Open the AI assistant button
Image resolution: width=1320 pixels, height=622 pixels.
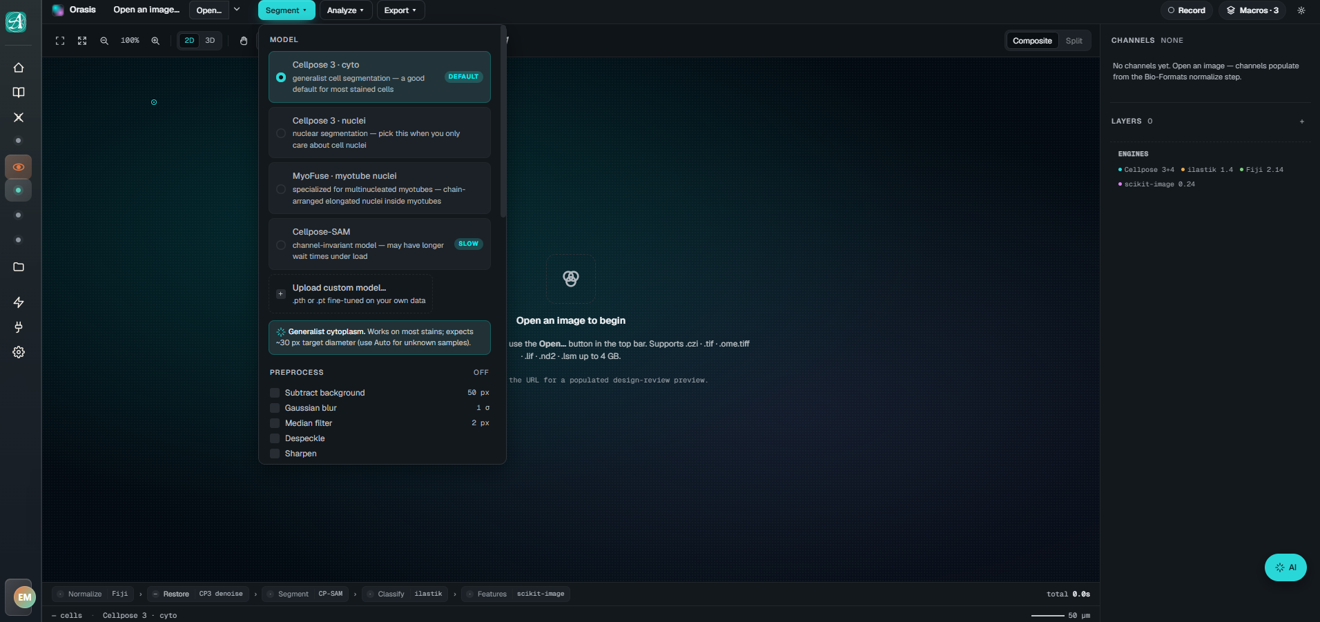click(x=1285, y=567)
